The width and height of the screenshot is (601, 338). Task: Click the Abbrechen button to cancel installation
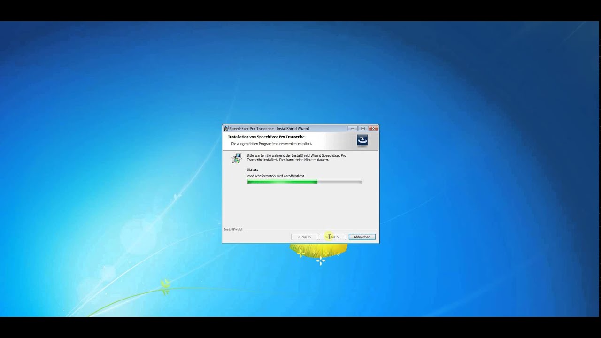tap(362, 237)
